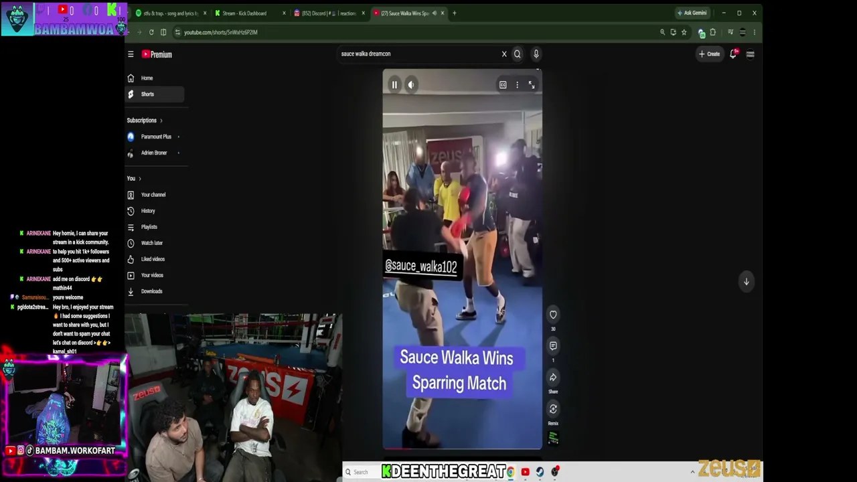Reload the current page
The height and width of the screenshot is (482, 857).
tap(151, 32)
